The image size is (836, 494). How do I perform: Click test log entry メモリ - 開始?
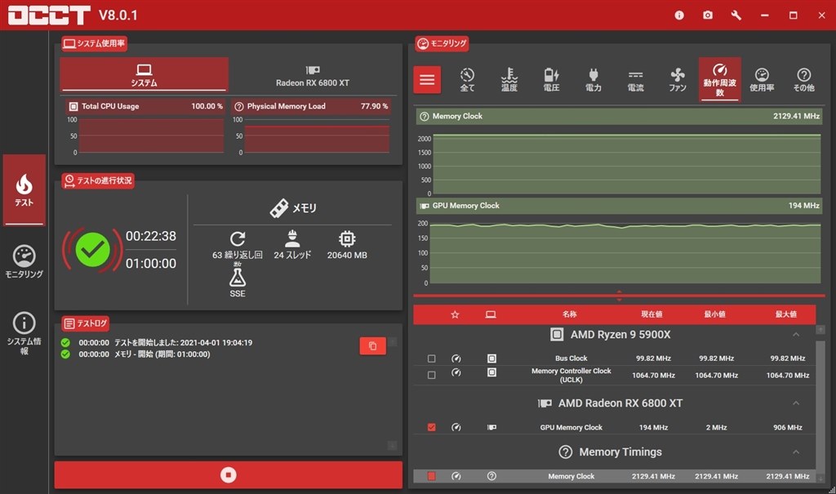162,354
